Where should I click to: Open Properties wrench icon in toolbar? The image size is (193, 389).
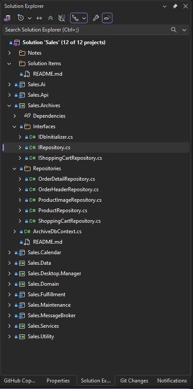point(96,18)
